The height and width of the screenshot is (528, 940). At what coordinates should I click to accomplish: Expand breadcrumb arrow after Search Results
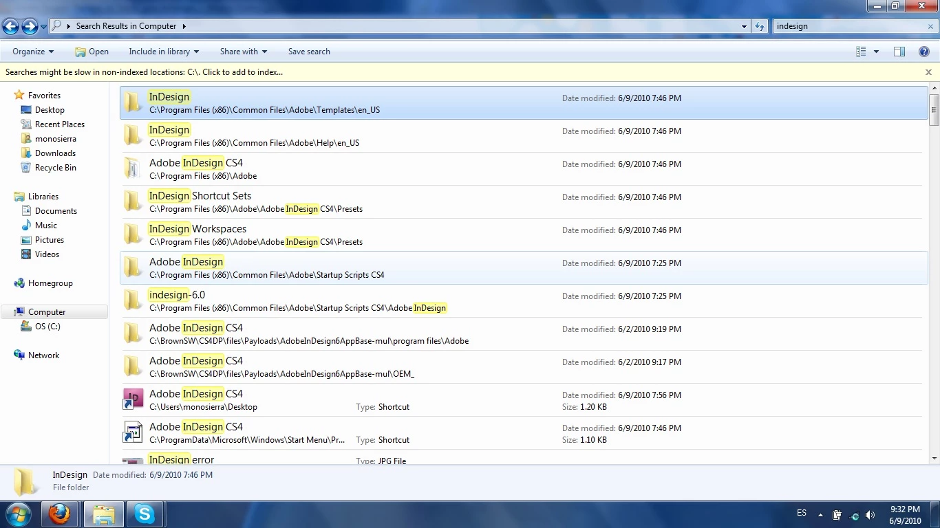pyautogui.click(x=184, y=26)
